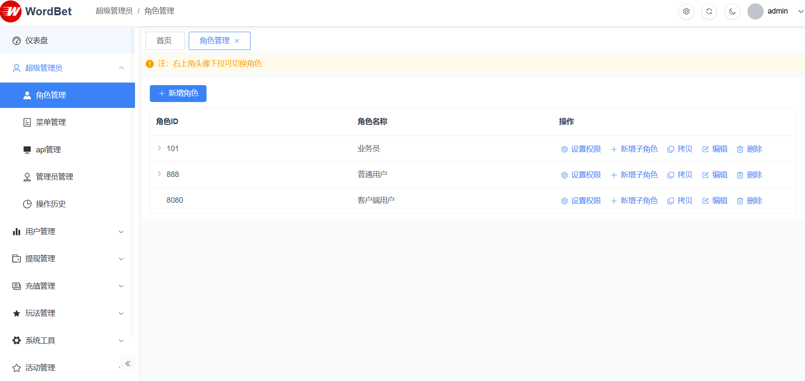Delete the 客户端用户 role
Image resolution: width=805 pixels, height=381 pixels.
pyautogui.click(x=750, y=201)
